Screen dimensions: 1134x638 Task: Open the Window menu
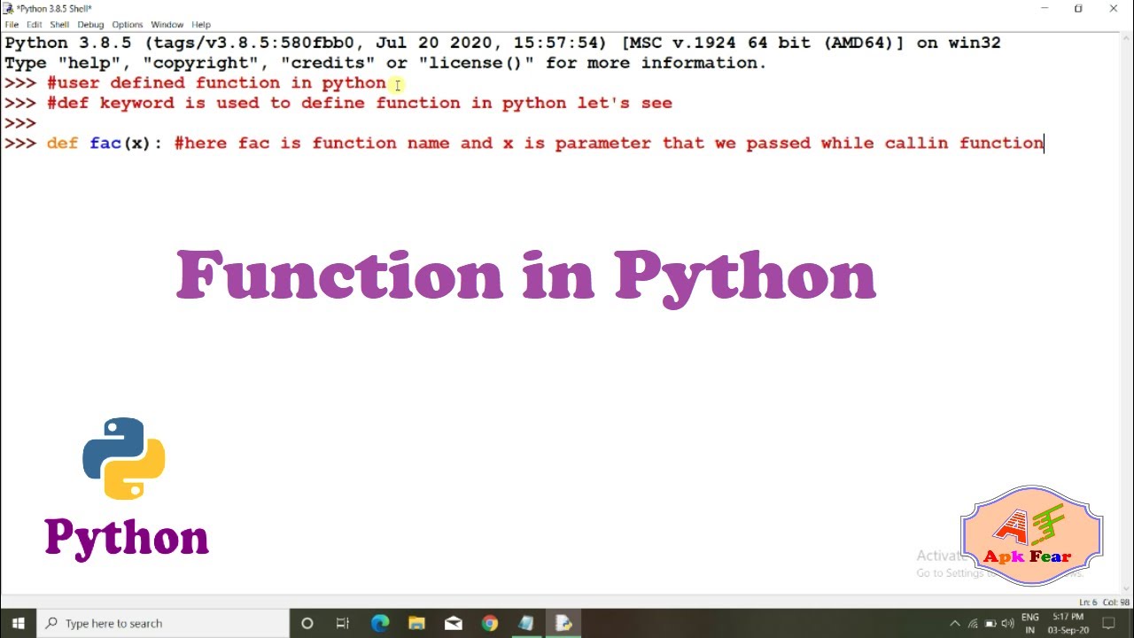(167, 25)
